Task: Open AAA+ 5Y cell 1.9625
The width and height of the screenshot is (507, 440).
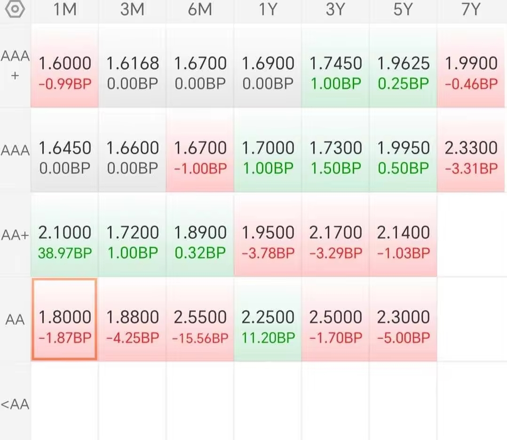Action: 403,65
